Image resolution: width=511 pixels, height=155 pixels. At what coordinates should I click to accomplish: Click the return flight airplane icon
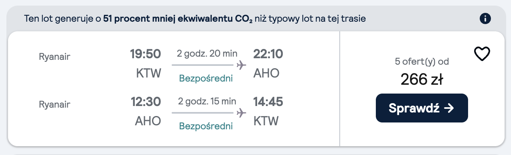tap(241, 113)
